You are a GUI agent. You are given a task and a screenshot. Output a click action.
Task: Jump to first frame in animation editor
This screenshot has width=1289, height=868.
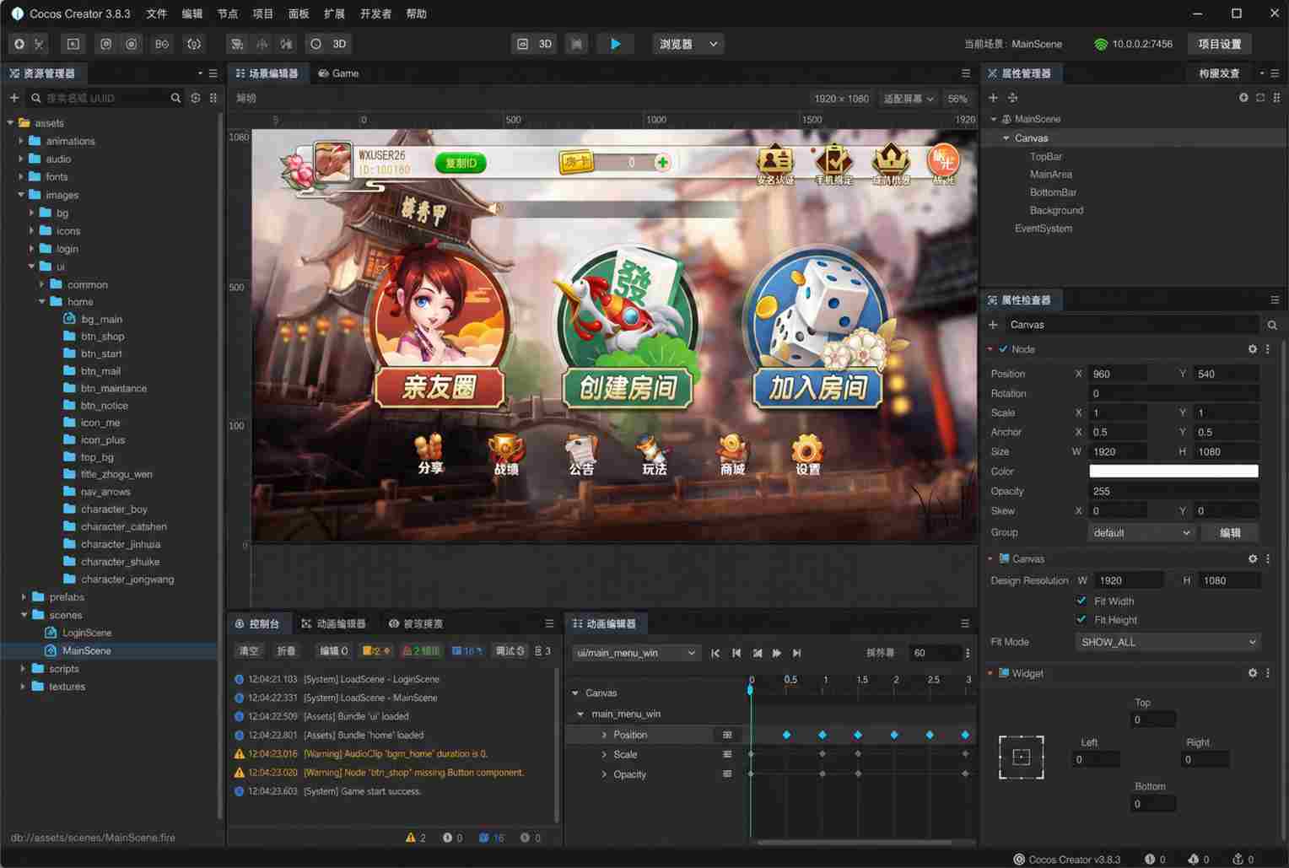715,653
